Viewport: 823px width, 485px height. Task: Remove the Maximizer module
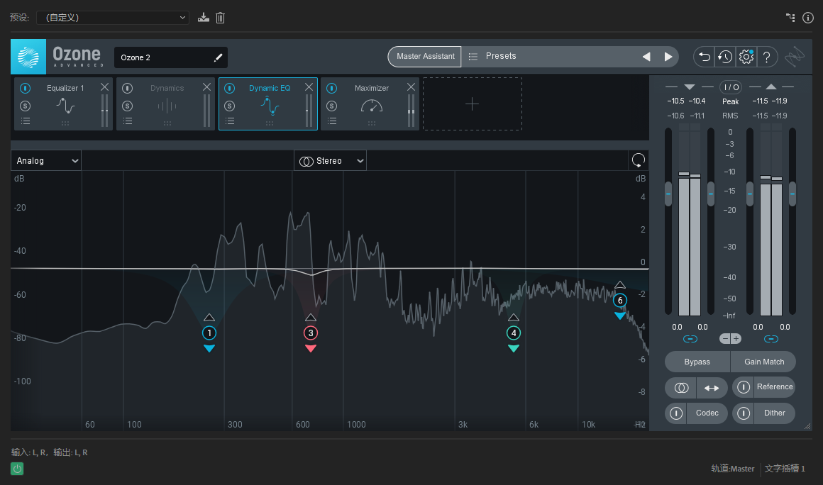[411, 87]
